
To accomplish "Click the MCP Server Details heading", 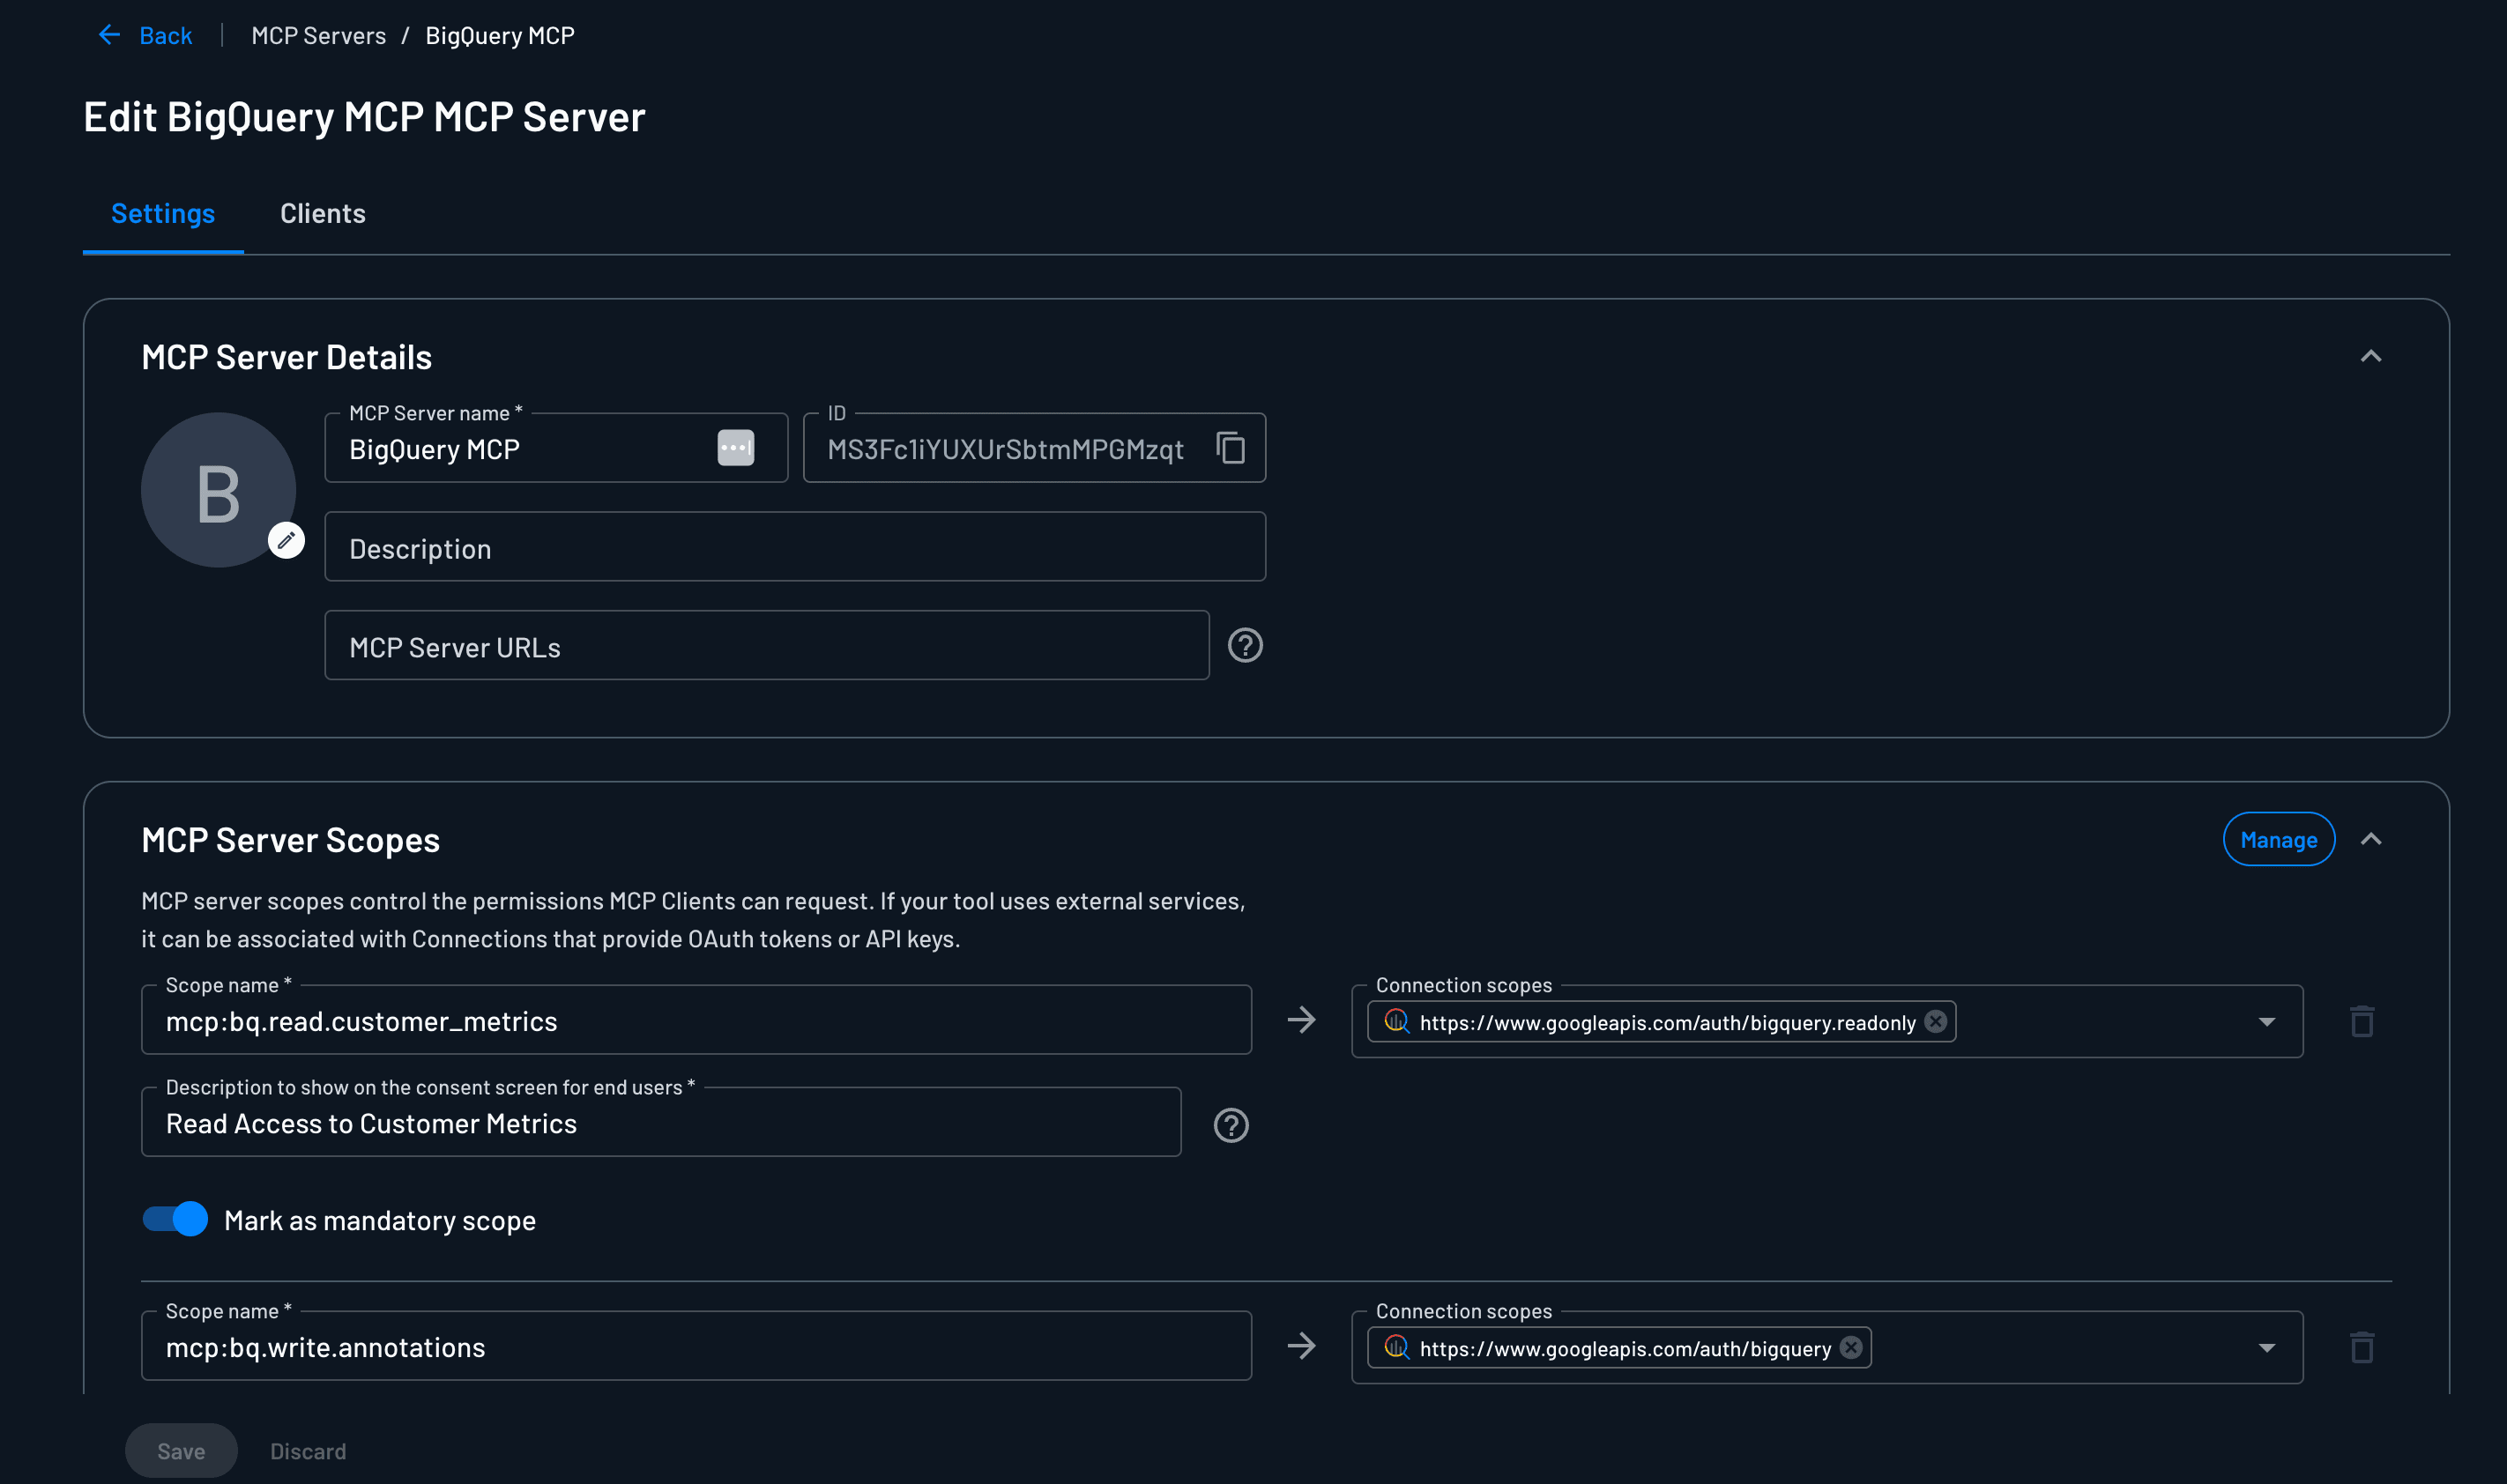I will (x=286, y=357).
